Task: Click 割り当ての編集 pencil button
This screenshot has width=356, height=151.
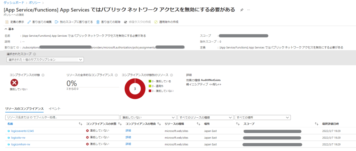Action: point(39,22)
